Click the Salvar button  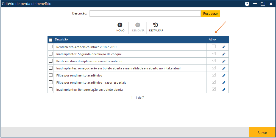(262, 133)
